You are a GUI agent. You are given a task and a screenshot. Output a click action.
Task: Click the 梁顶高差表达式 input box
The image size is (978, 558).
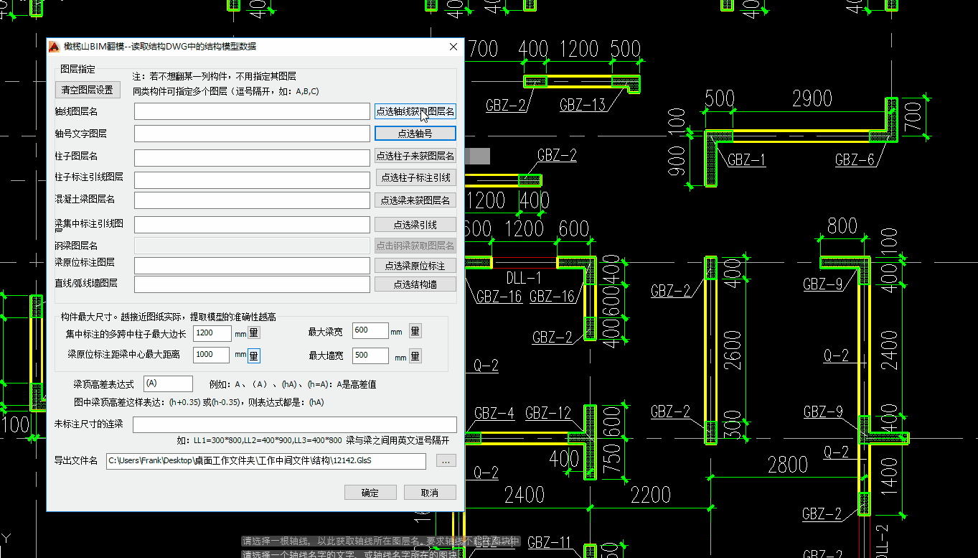168,384
